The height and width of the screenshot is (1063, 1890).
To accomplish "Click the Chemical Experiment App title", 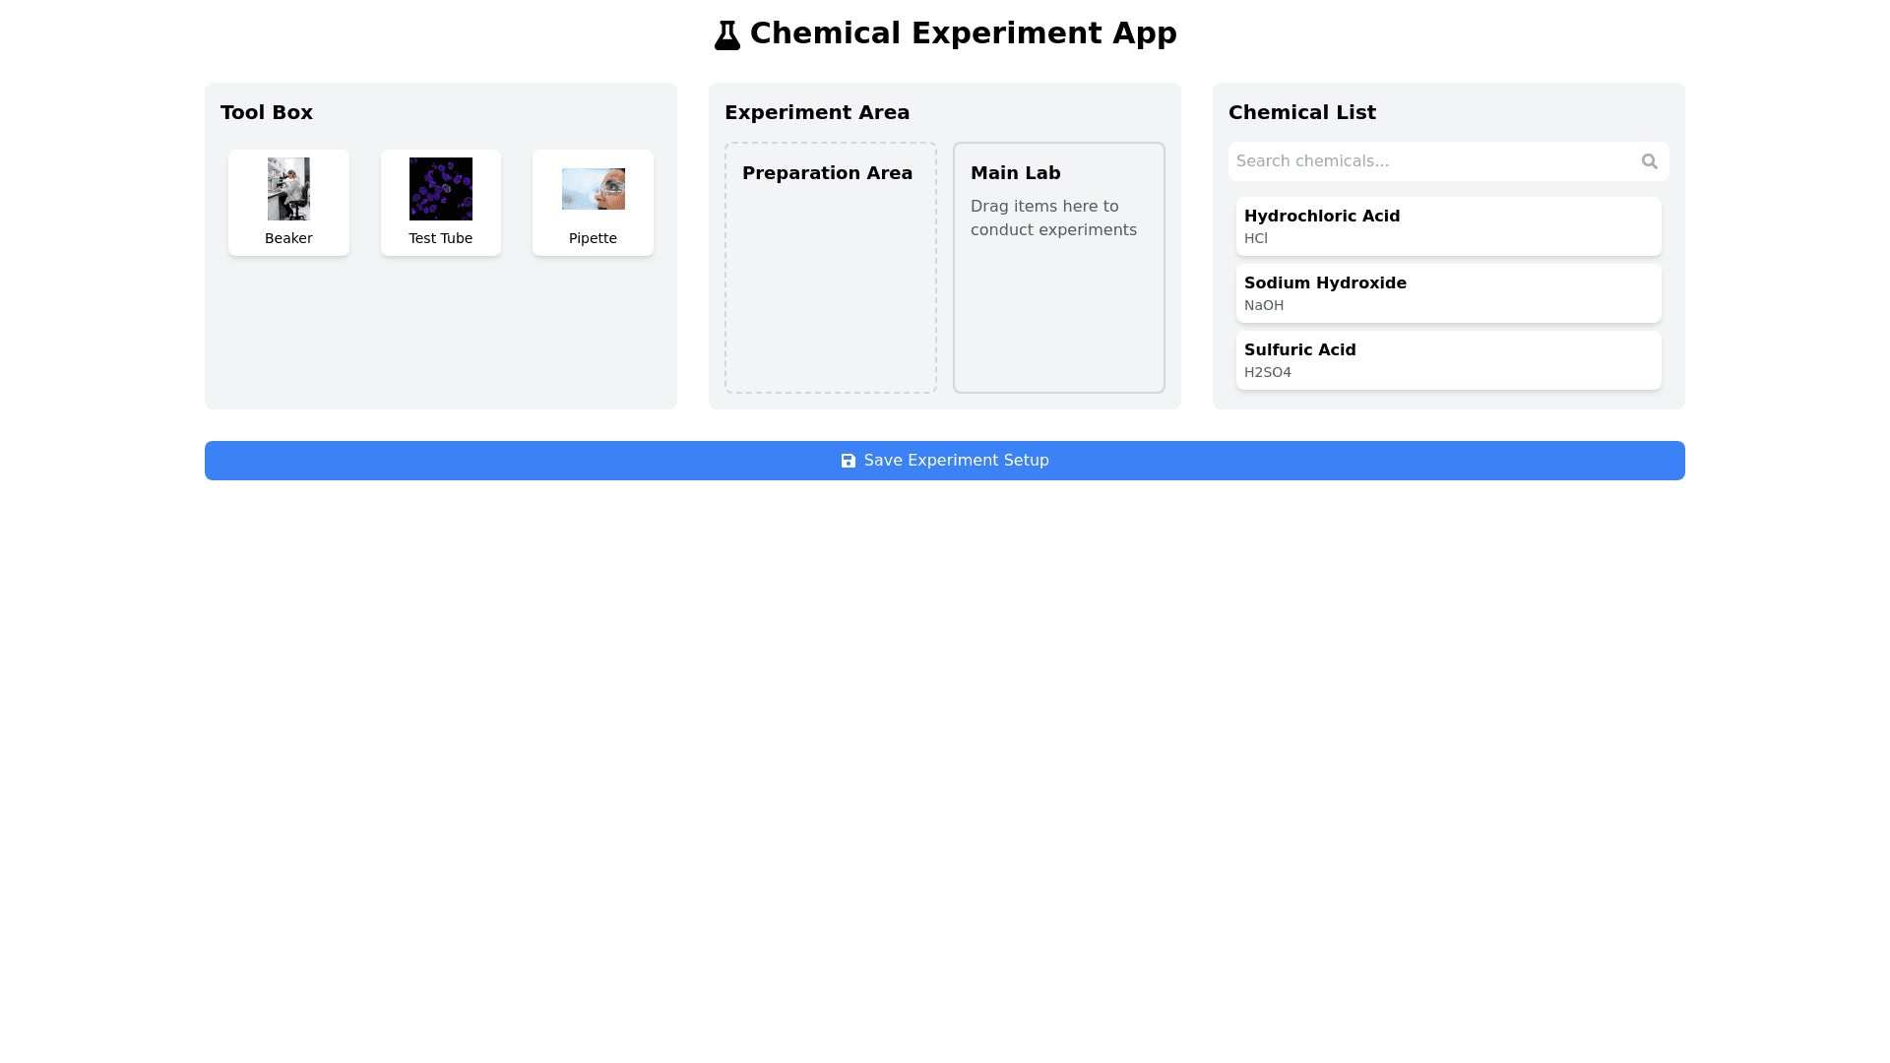I will pyautogui.click(x=963, y=33).
